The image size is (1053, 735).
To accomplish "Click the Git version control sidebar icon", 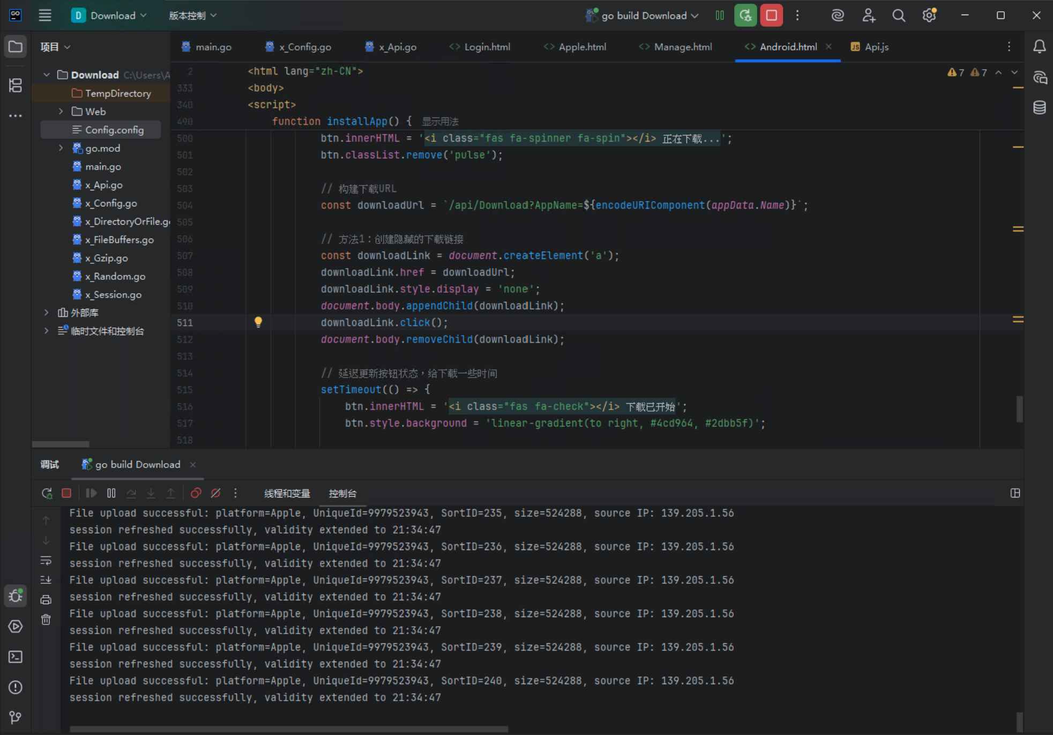I will coord(16,717).
